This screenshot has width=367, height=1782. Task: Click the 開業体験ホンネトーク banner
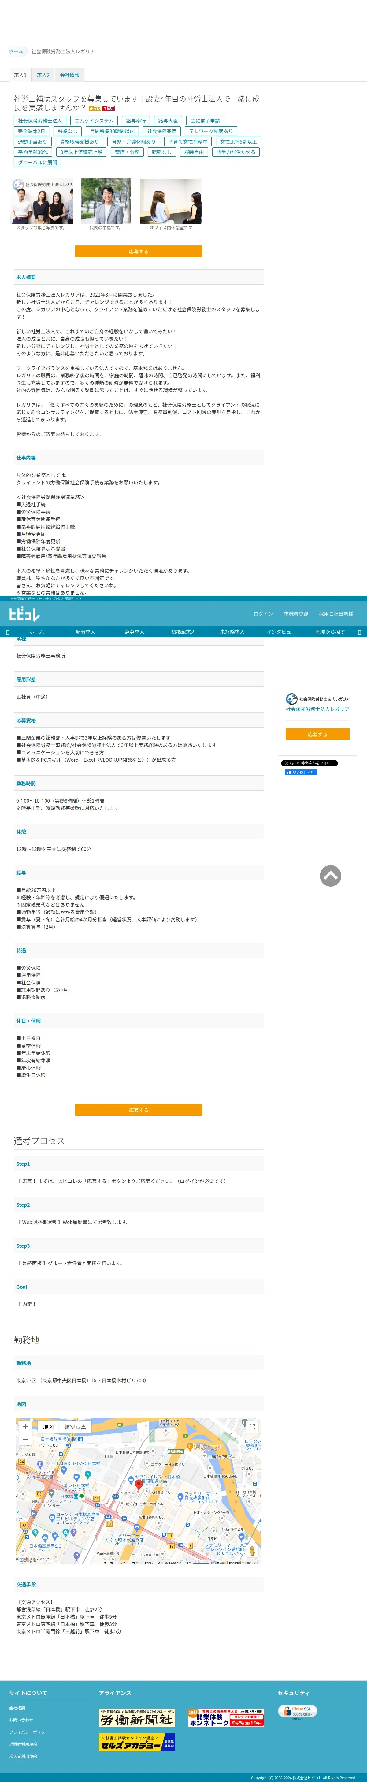click(226, 1717)
